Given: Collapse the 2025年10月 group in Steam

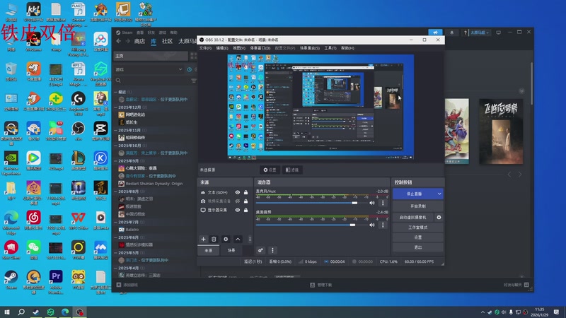Looking at the screenshot, I should [115, 146].
